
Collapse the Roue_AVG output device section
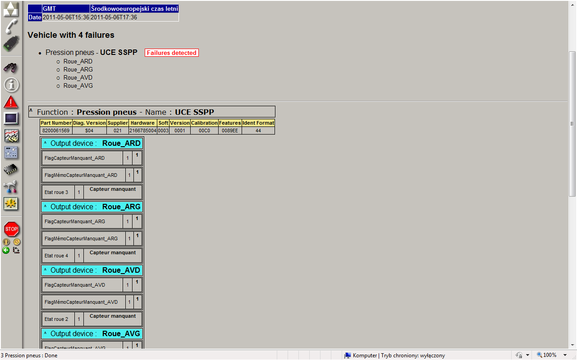click(45, 333)
